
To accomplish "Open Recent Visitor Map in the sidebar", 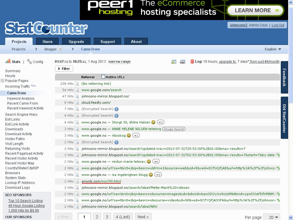I will point(20,163).
